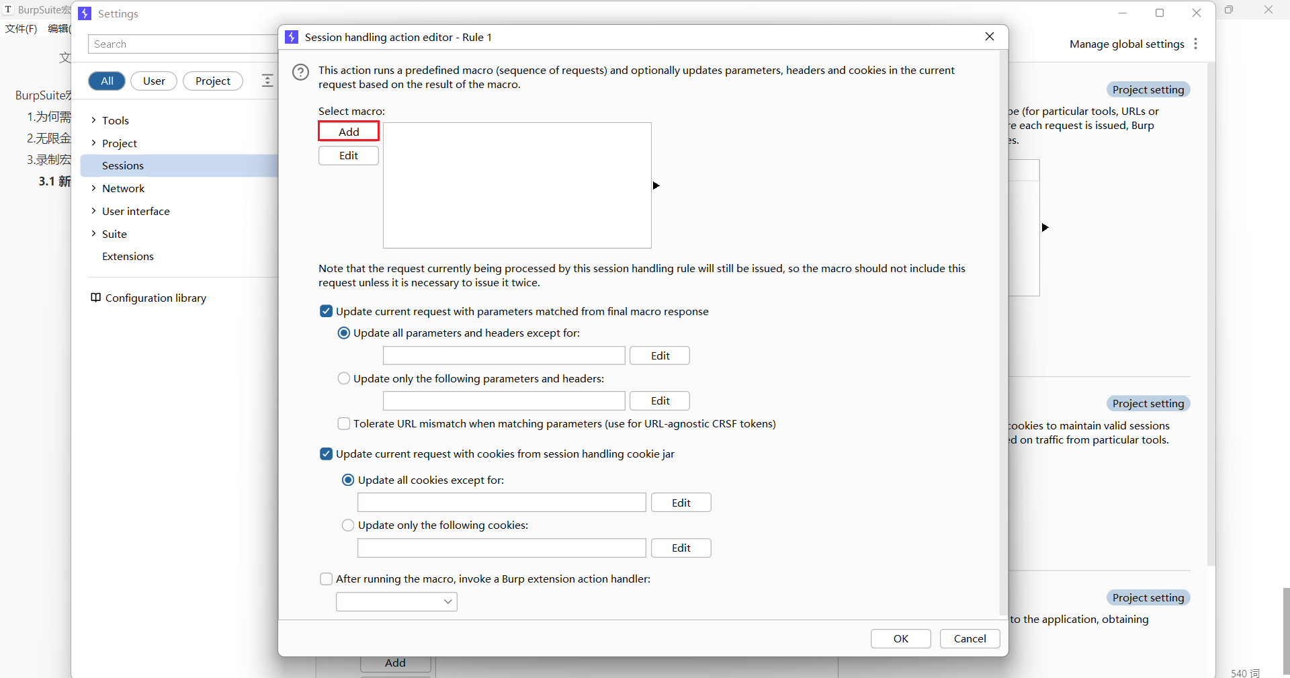Click the background editor restore window icon
This screenshot has width=1290, height=678.
point(1229,9)
